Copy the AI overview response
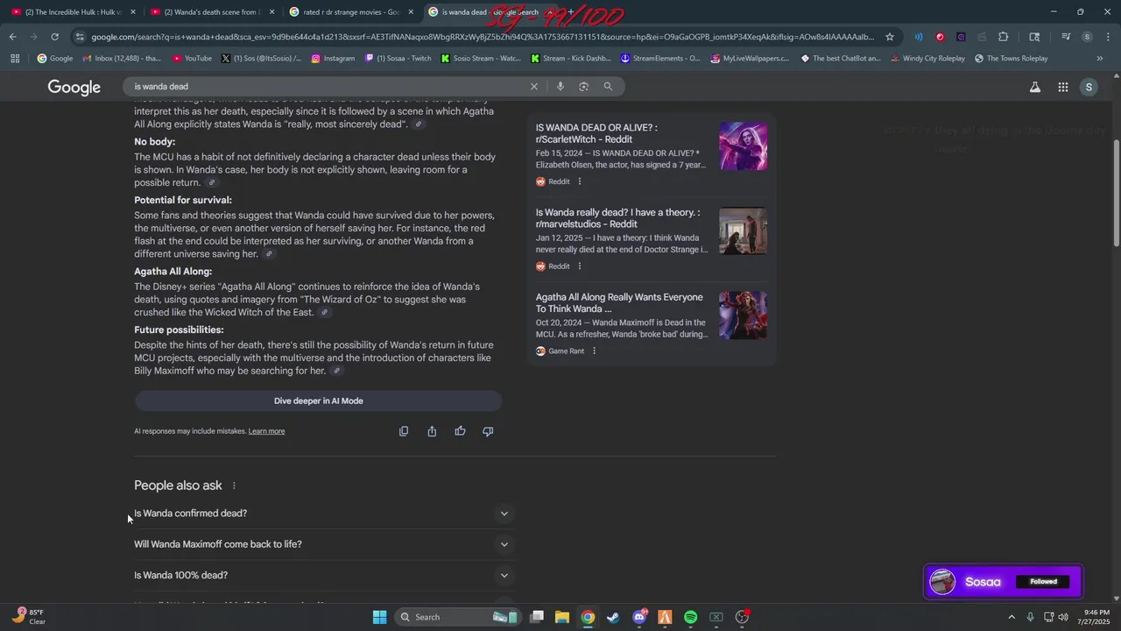The width and height of the screenshot is (1121, 631). coord(404,431)
